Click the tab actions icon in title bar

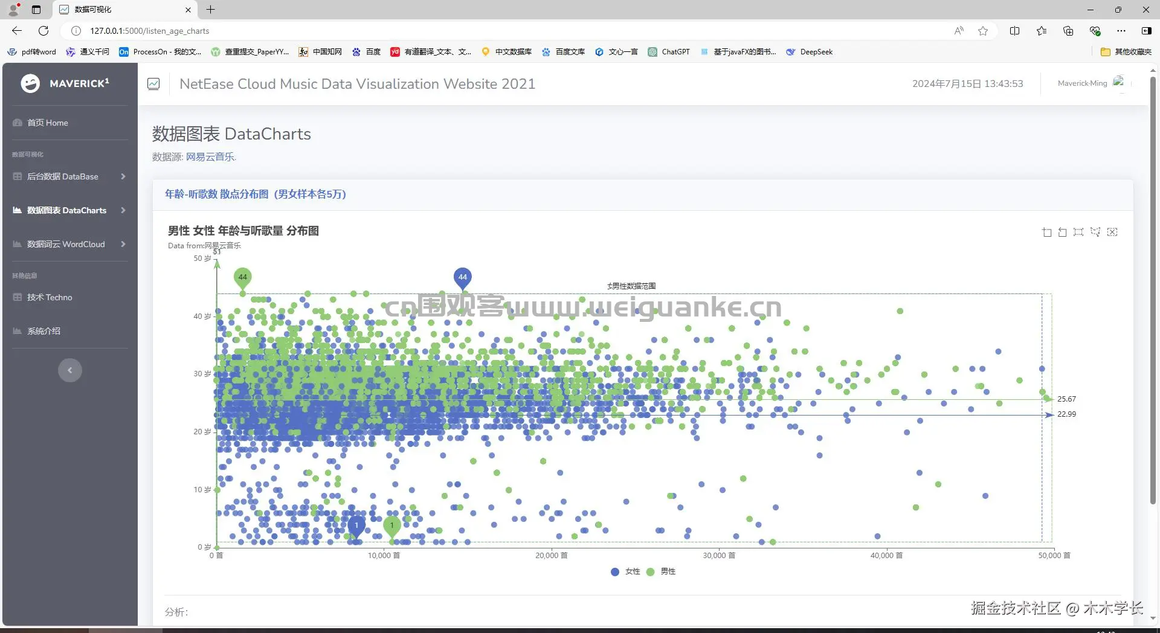pyautogui.click(x=36, y=10)
